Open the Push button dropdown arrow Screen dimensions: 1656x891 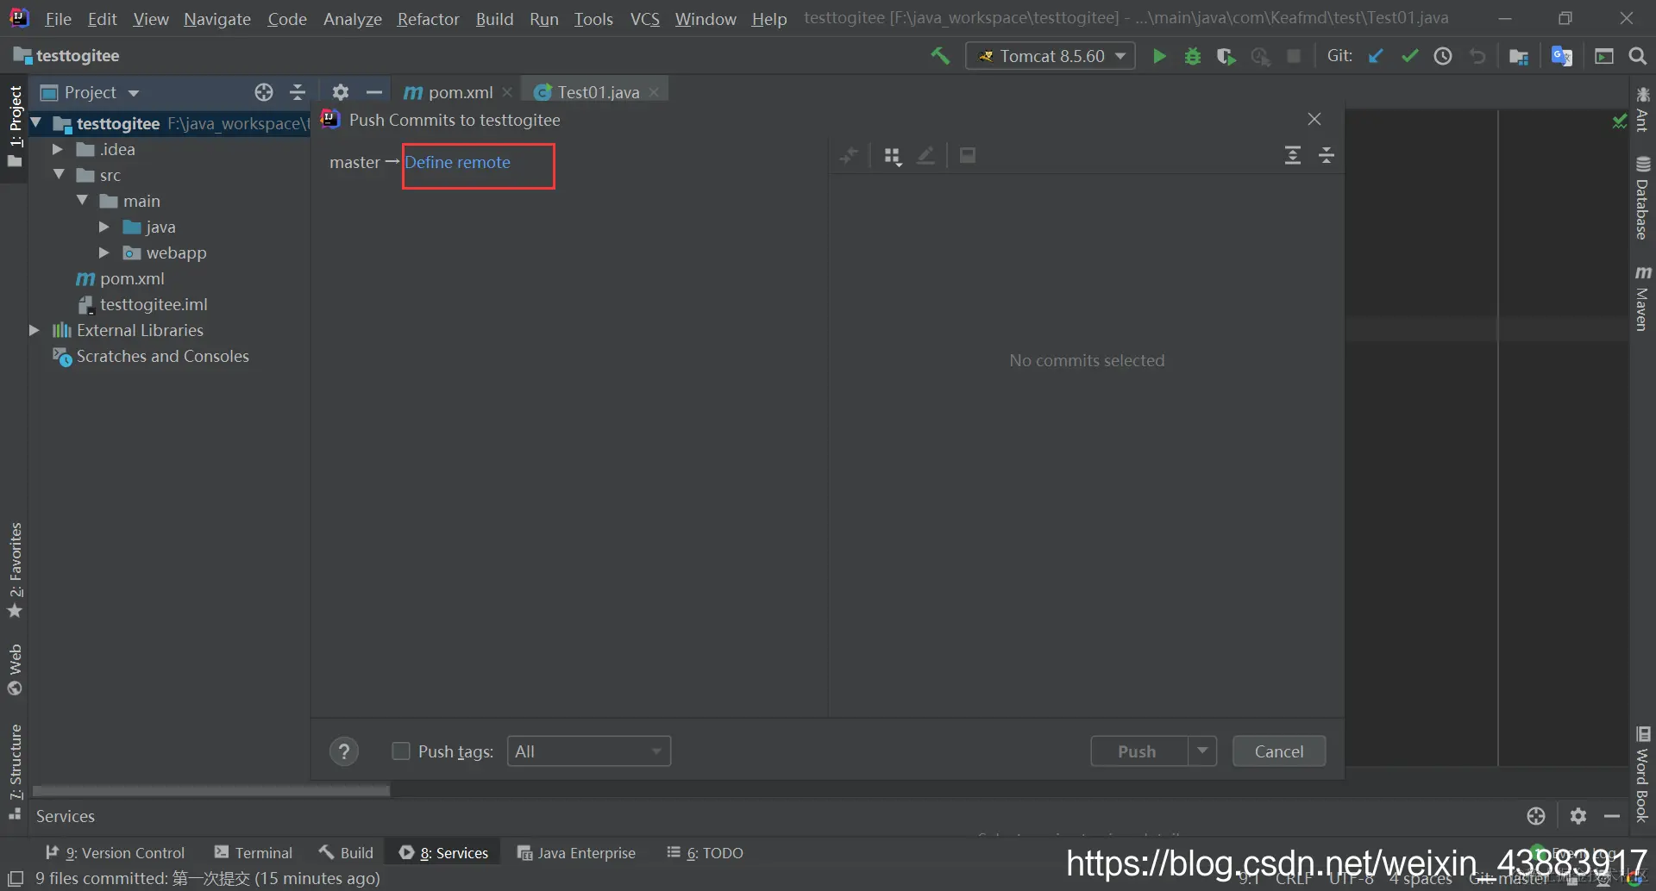[x=1202, y=751]
